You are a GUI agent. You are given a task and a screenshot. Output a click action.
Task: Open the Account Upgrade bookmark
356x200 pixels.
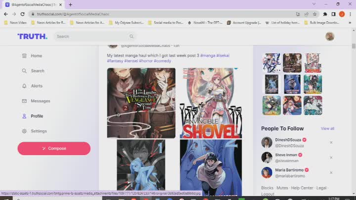(244, 23)
